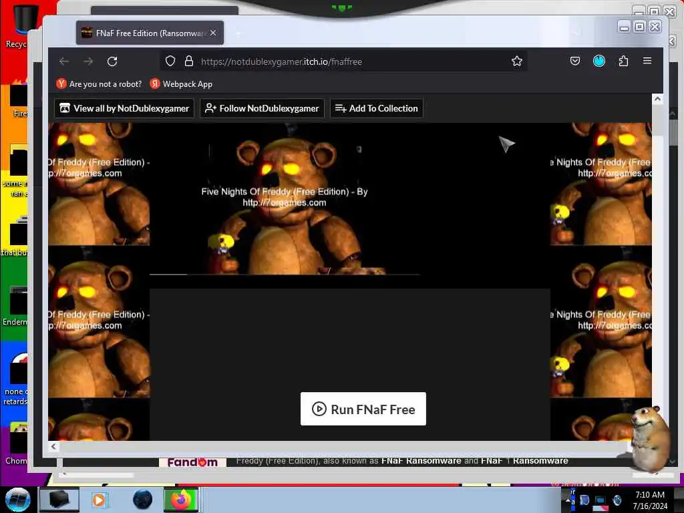Screen dimensions: 684x513
Task: Open the tracking protection shield icon
Action: coord(170,61)
